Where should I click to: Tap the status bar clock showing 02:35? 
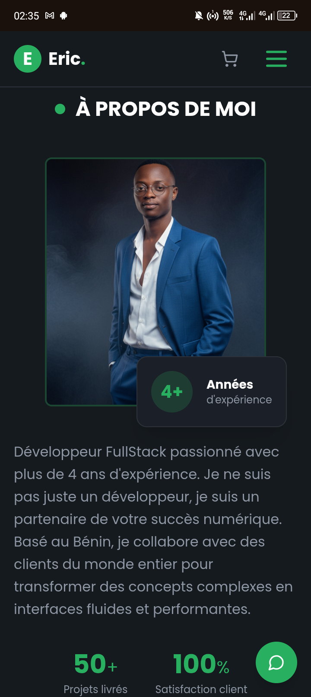(x=26, y=16)
